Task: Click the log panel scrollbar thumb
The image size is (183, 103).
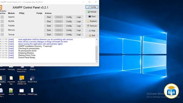Action: click(96, 53)
